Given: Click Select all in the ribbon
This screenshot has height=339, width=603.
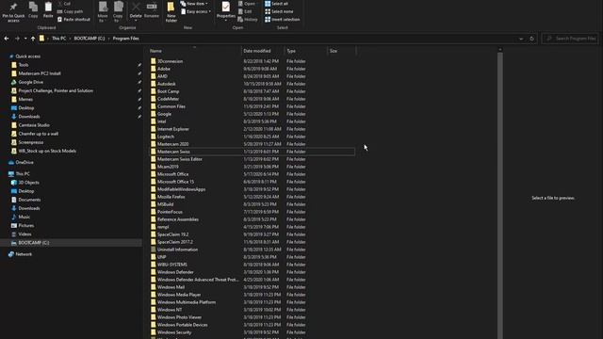Looking at the screenshot, I should [x=276, y=4].
